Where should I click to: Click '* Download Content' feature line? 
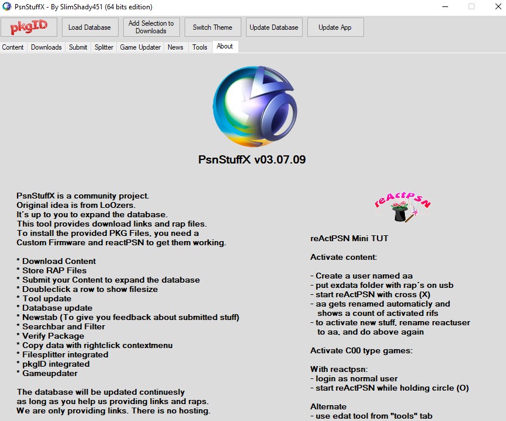pos(56,261)
